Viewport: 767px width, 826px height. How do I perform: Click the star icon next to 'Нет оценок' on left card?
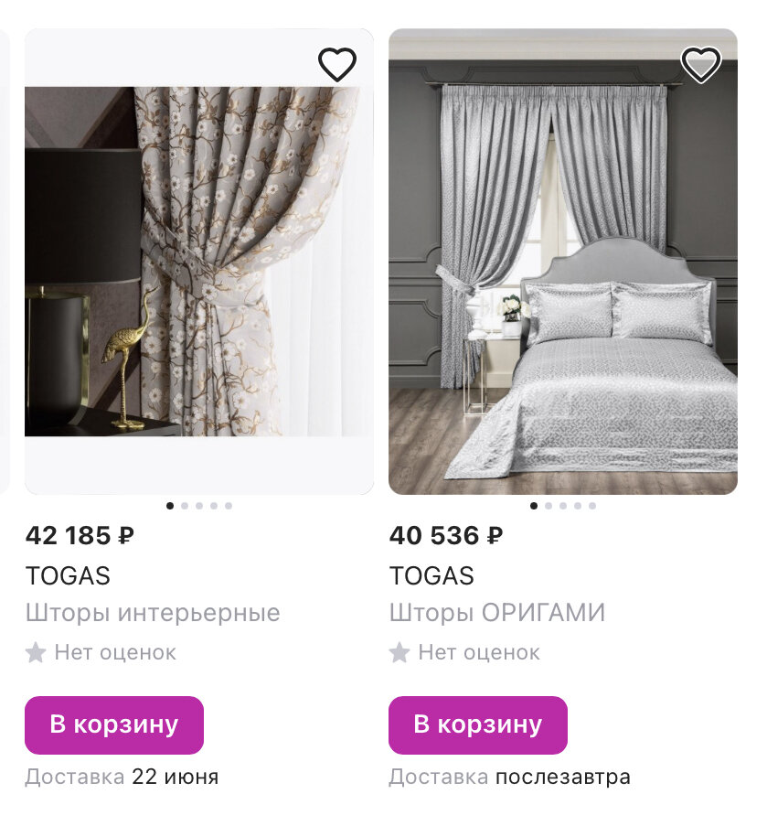[35, 652]
